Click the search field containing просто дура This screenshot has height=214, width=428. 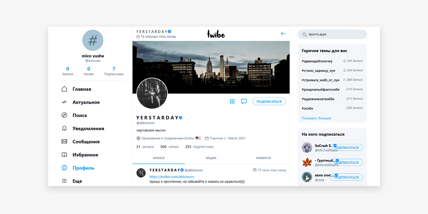[332, 34]
